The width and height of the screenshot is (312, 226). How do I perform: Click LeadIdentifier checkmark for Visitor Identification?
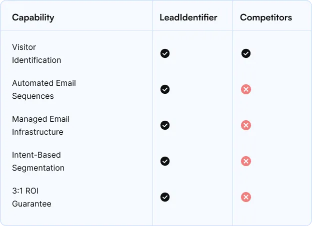[x=165, y=53]
